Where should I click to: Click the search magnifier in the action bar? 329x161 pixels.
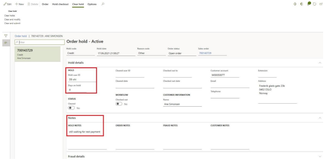tap(103, 4)
